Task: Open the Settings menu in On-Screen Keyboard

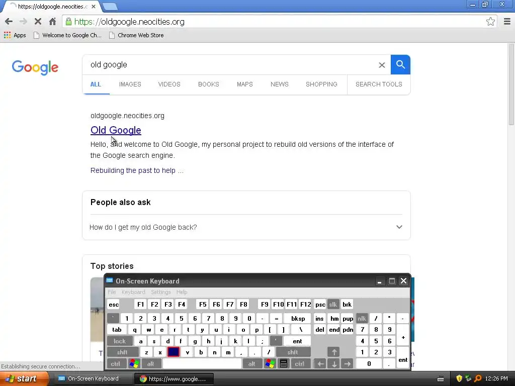Action: [160, 292]
